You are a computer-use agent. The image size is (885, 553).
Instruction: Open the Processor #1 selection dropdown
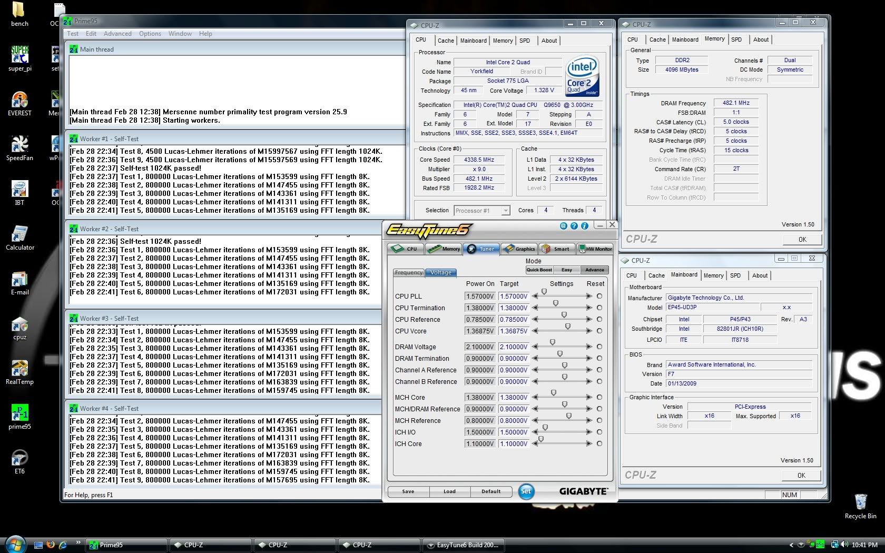tap(481, 211)
